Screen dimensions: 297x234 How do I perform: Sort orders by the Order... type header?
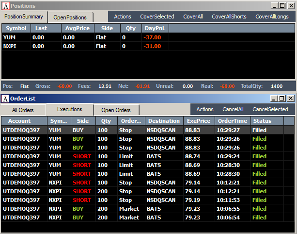[131, 121]
